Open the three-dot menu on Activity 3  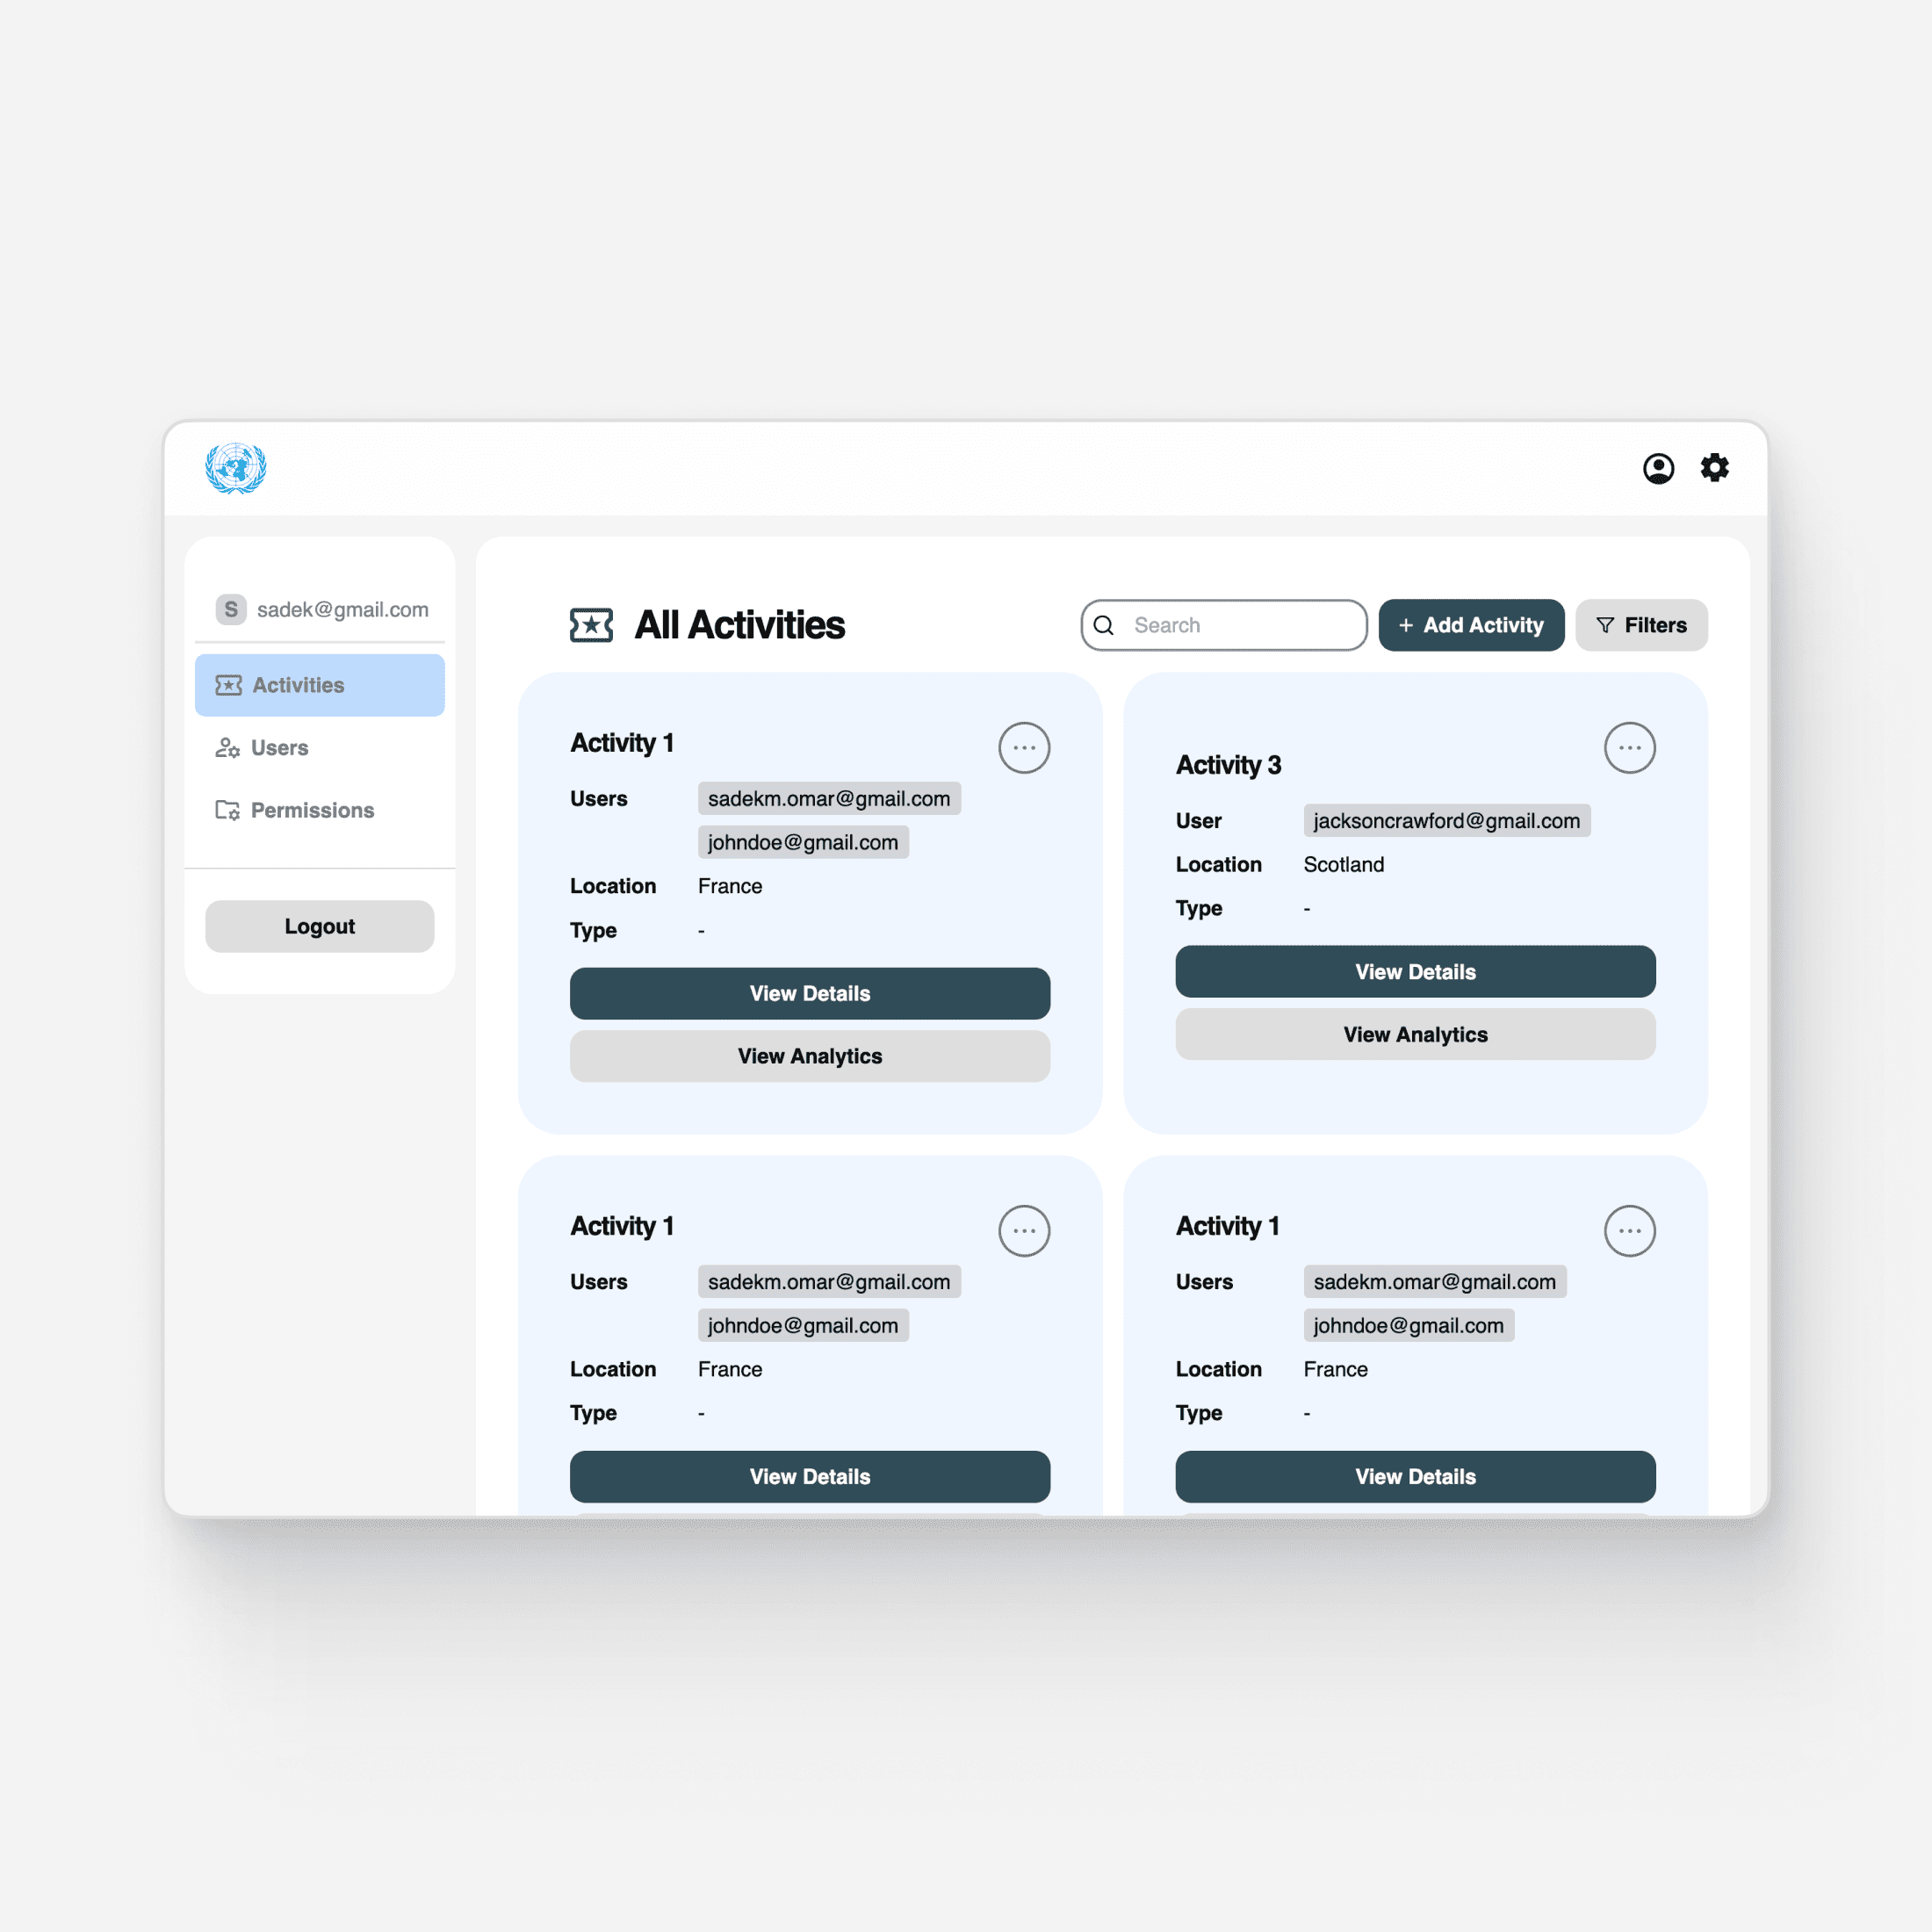pyautogui.click(x=1629, y=746)
